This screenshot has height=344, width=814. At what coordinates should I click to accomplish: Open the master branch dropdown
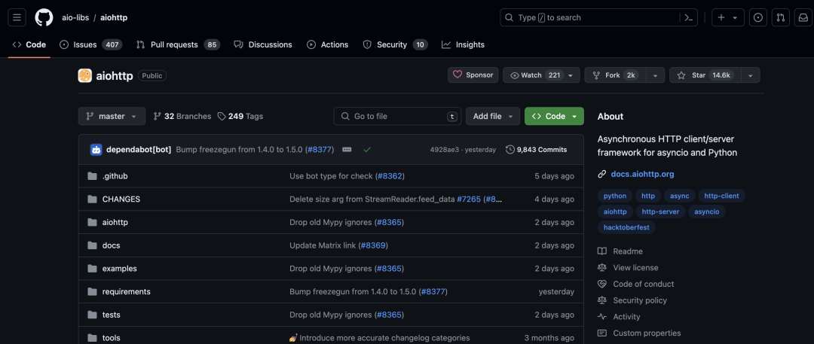[112, 116]
